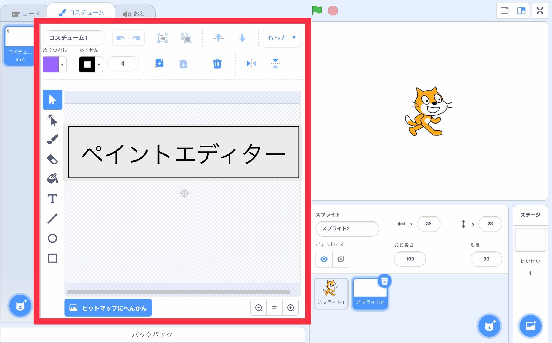The width and height of the screenshot is (552, 343).
Task: Select the Text tool
Action: click(52, 198)
